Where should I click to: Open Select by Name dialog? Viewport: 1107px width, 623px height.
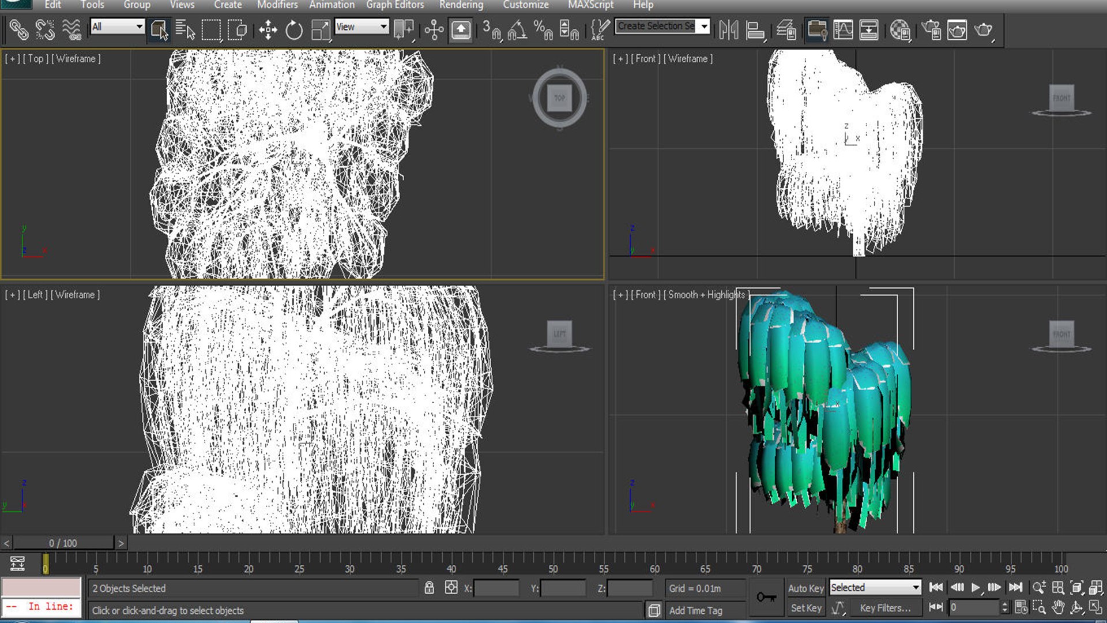coord(184,29)
